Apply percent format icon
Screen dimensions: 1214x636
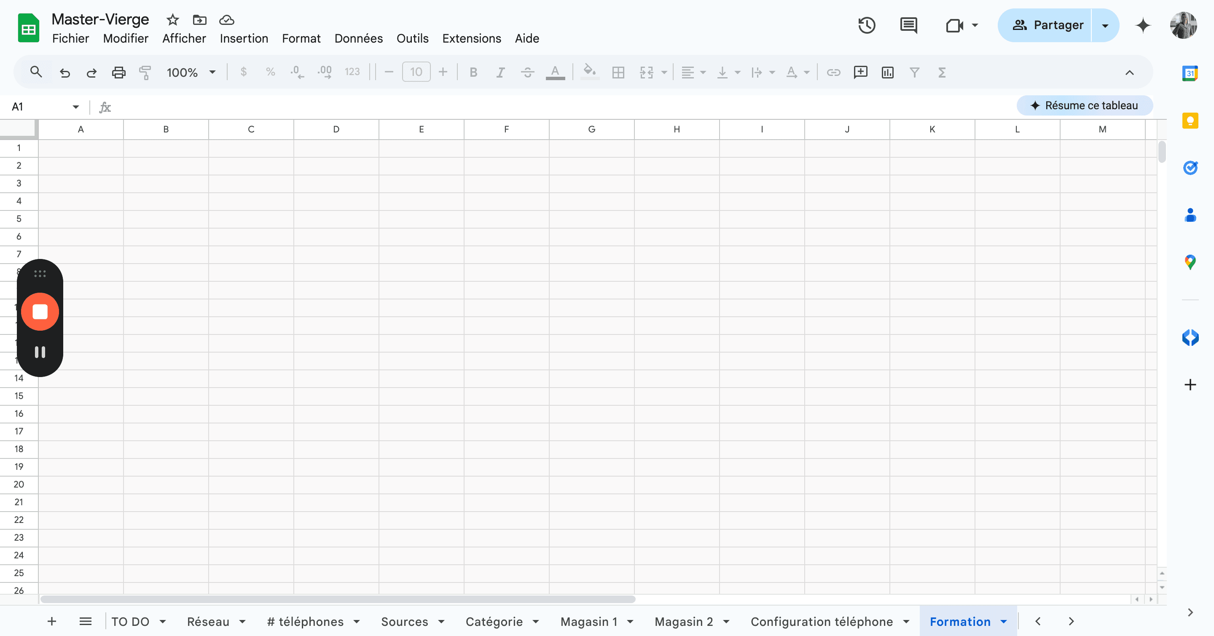(270, 72)
